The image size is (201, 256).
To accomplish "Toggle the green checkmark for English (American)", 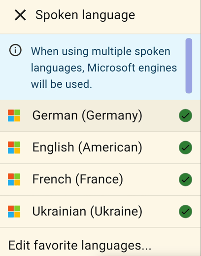I will pos(185,147).
